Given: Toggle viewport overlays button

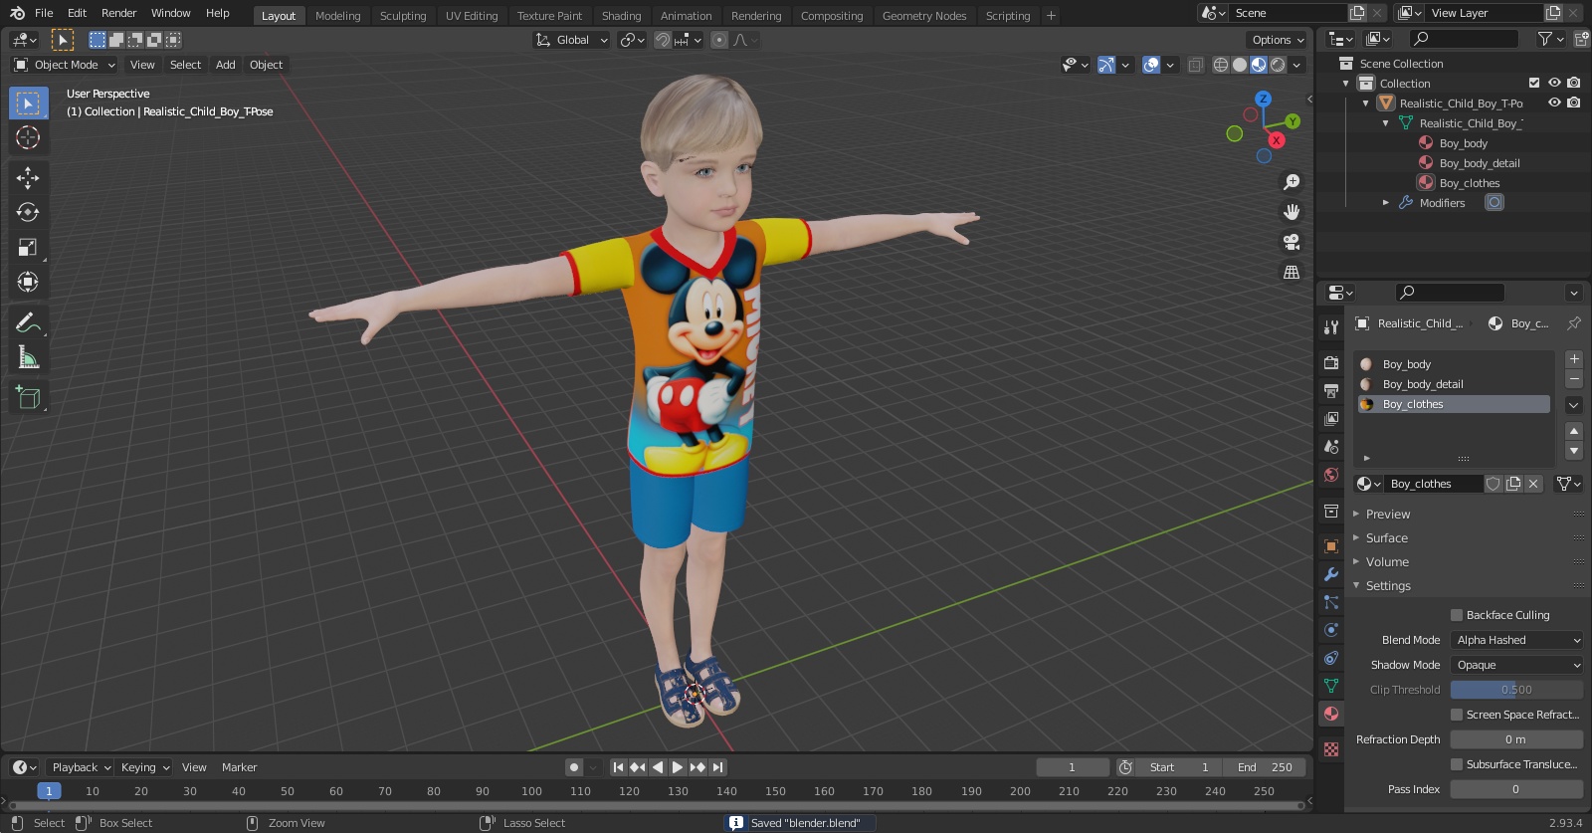Looking at the screenshot, I should click(1151, 65).
